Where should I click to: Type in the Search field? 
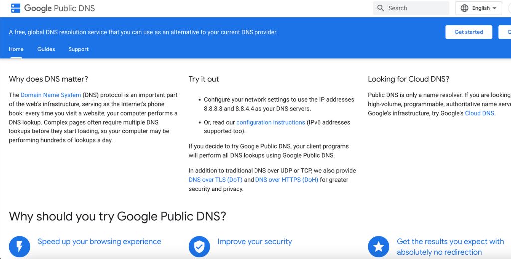coord(415,8)
